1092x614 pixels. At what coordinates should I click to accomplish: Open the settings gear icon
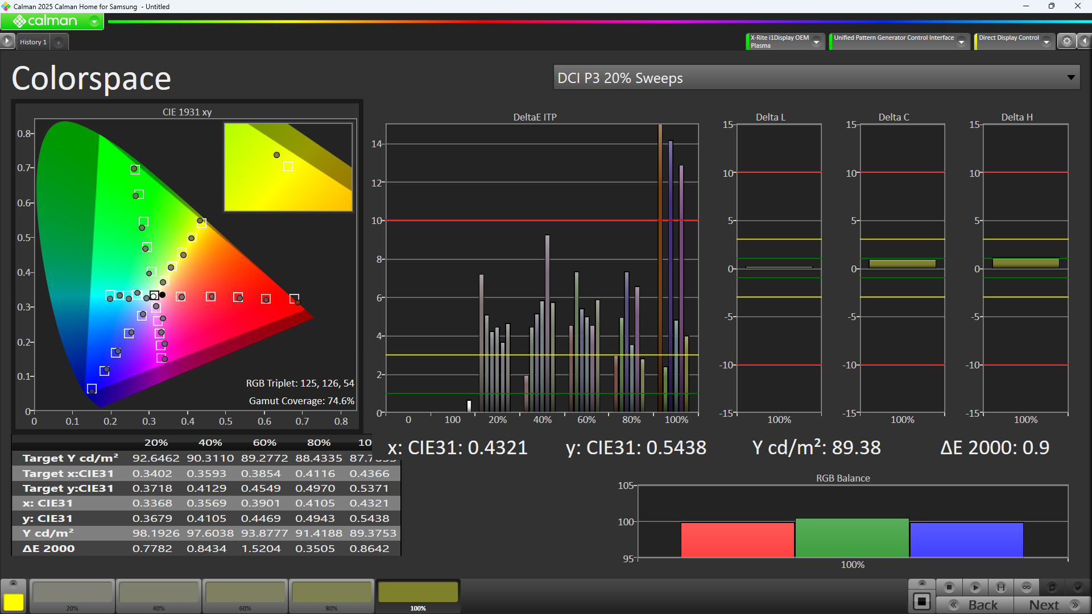pos(1067,42)
